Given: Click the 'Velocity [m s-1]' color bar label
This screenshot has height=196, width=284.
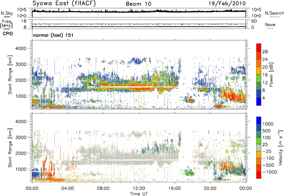Looking at the screenshot, I should 280,148.
